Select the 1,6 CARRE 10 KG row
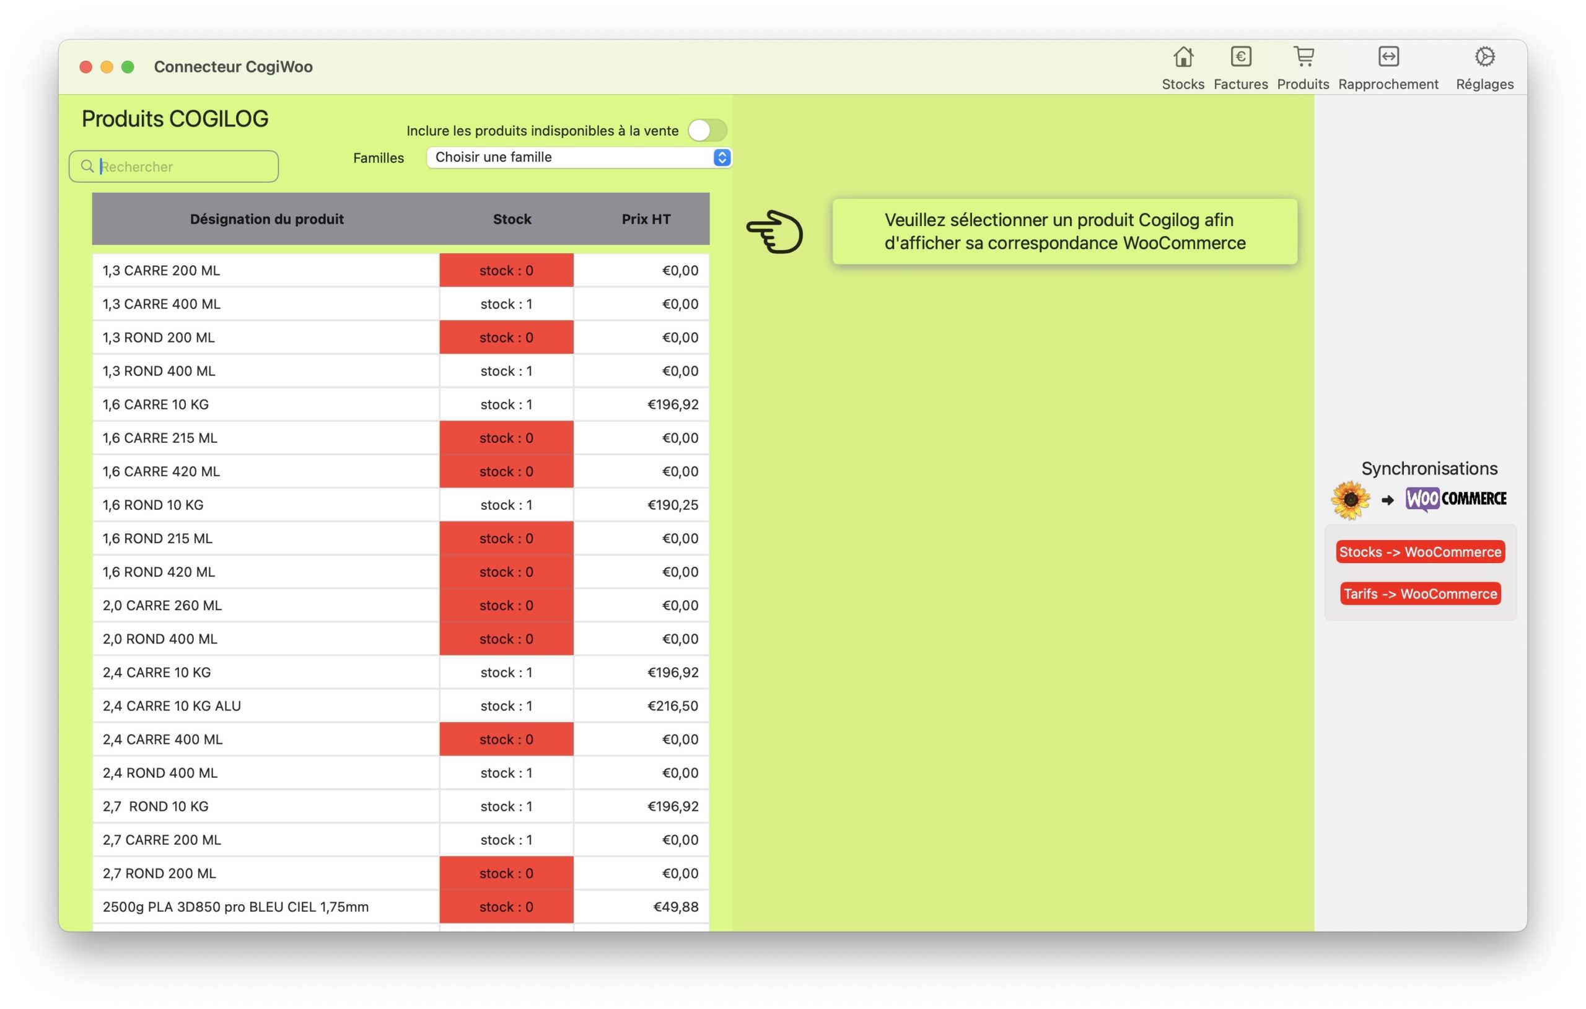Image resolution: width=1586 pixels, height=1009 pixels. [x=263, y=404]
